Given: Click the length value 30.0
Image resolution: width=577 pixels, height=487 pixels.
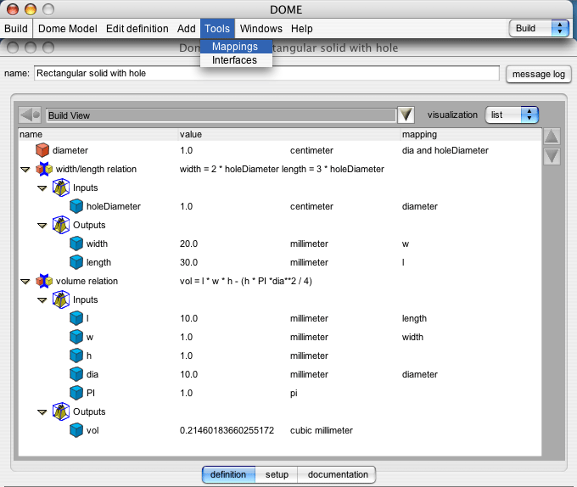Looking at the screenshot, I should click(x=188, y=262).
